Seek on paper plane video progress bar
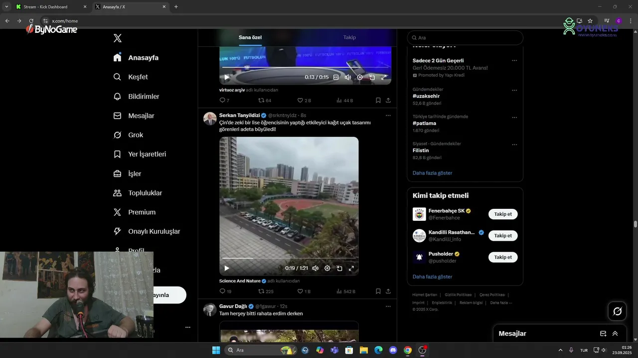Screen dimensions: 638x358 [x=289, y=258]
